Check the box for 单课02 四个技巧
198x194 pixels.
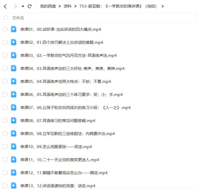tap(5, 42)
